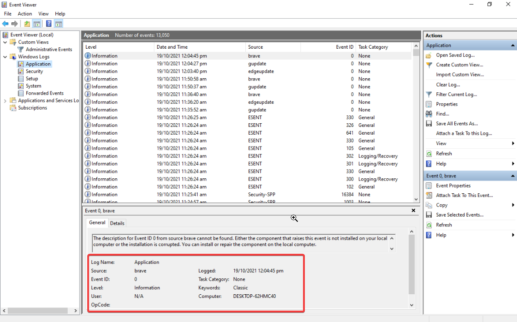This screenshot has height=322, width=517.
Task: Open the View menu in menu bar
Action: point(43,14)
